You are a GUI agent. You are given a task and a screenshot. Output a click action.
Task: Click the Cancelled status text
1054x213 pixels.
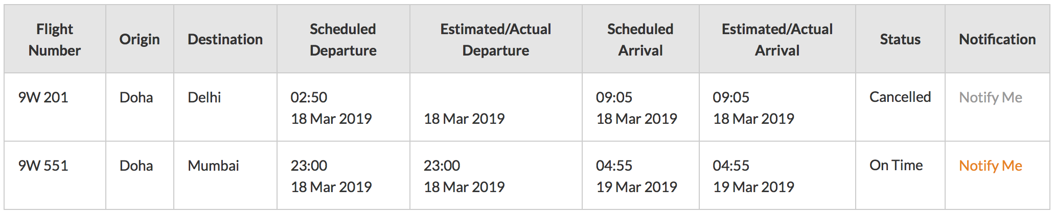900,97
